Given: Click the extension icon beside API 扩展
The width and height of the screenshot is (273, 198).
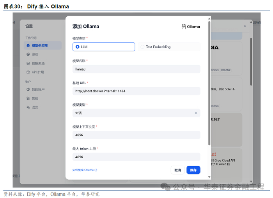Looking at the screenshot, I should (28, 72).
